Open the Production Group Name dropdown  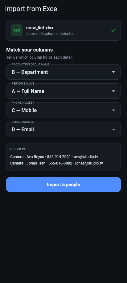63,72
